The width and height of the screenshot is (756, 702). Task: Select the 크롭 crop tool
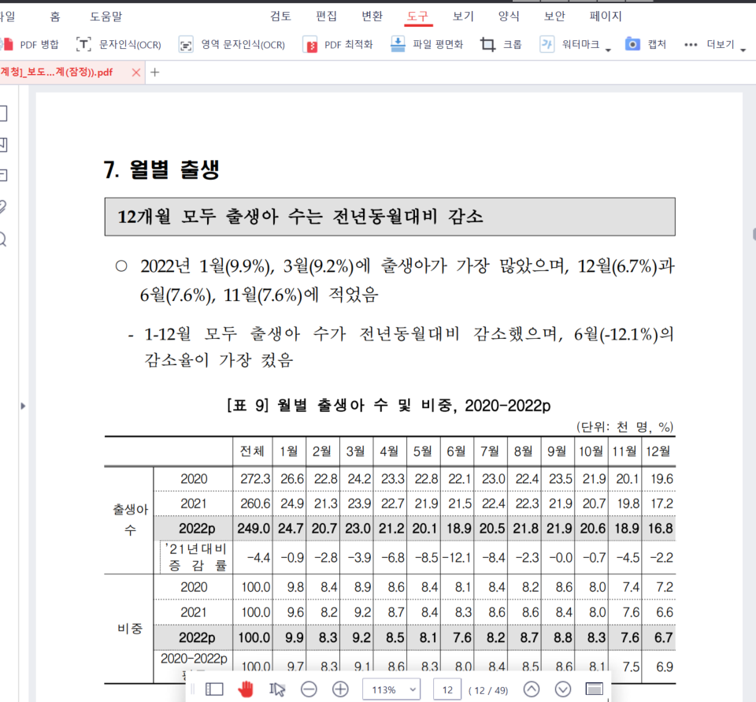tap(501, 44)
